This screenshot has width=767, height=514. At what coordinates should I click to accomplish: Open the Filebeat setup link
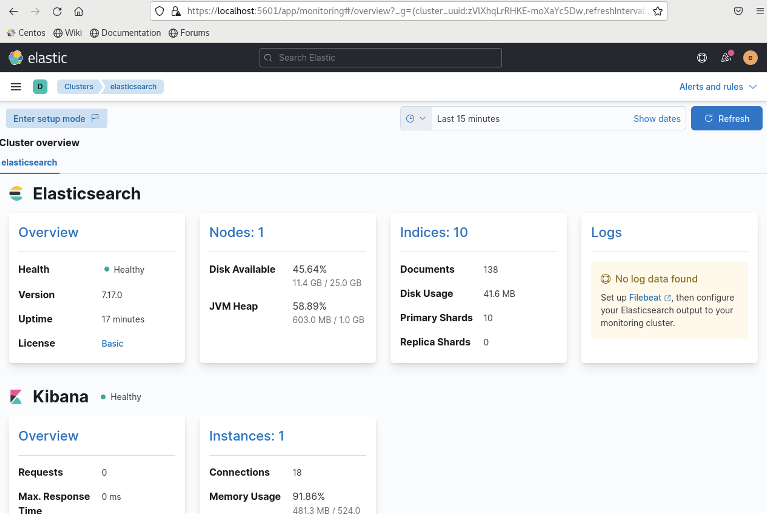coord(645,298)
